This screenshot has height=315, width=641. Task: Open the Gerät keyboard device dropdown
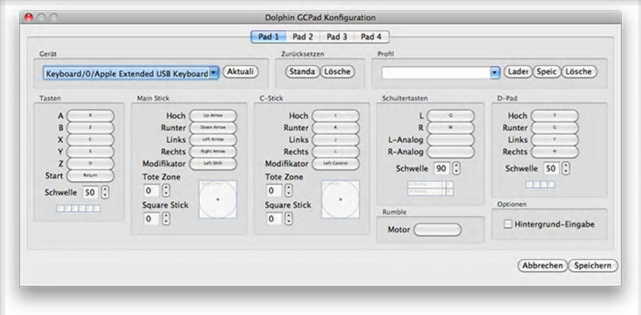(x=131, y=74)
